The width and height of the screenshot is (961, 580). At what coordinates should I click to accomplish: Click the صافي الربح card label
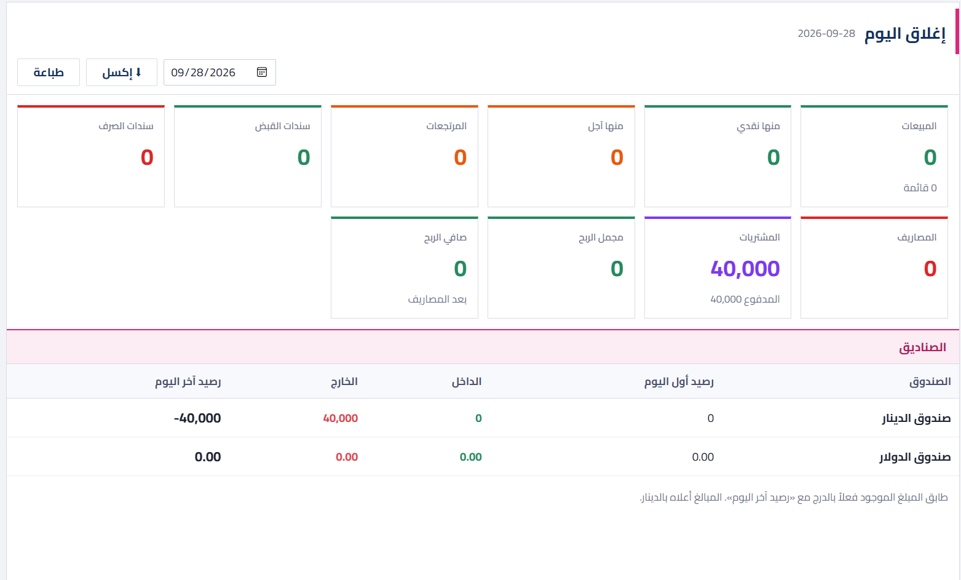tap(445, 237)
